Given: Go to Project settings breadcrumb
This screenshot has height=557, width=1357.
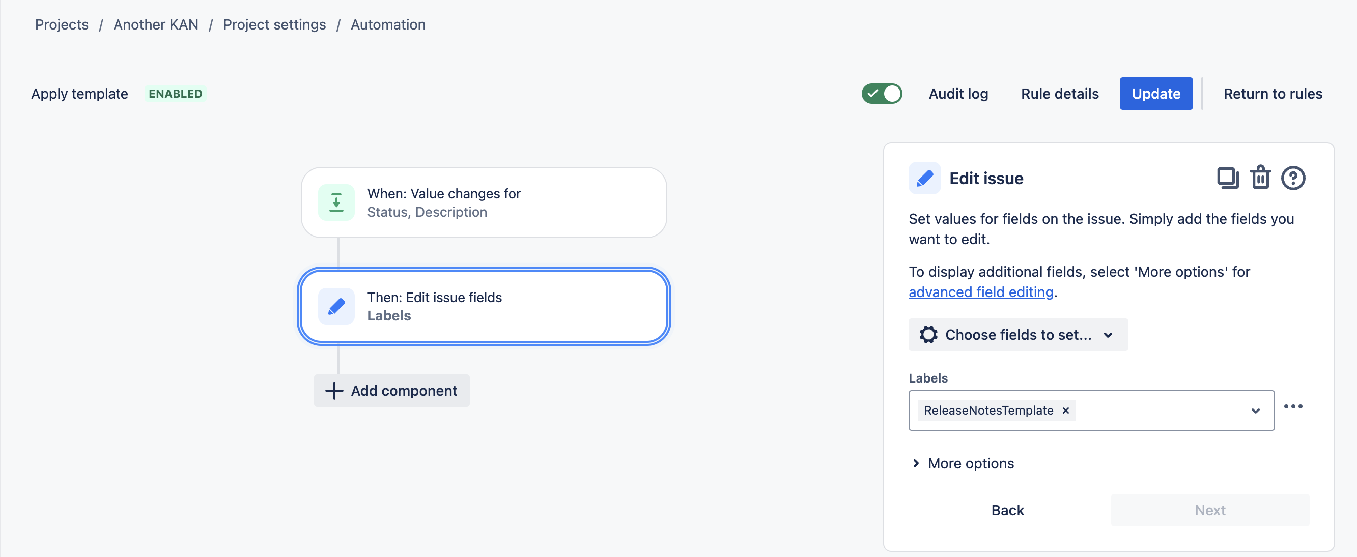Looking at the screenshot, I should (x=274, y=25).
